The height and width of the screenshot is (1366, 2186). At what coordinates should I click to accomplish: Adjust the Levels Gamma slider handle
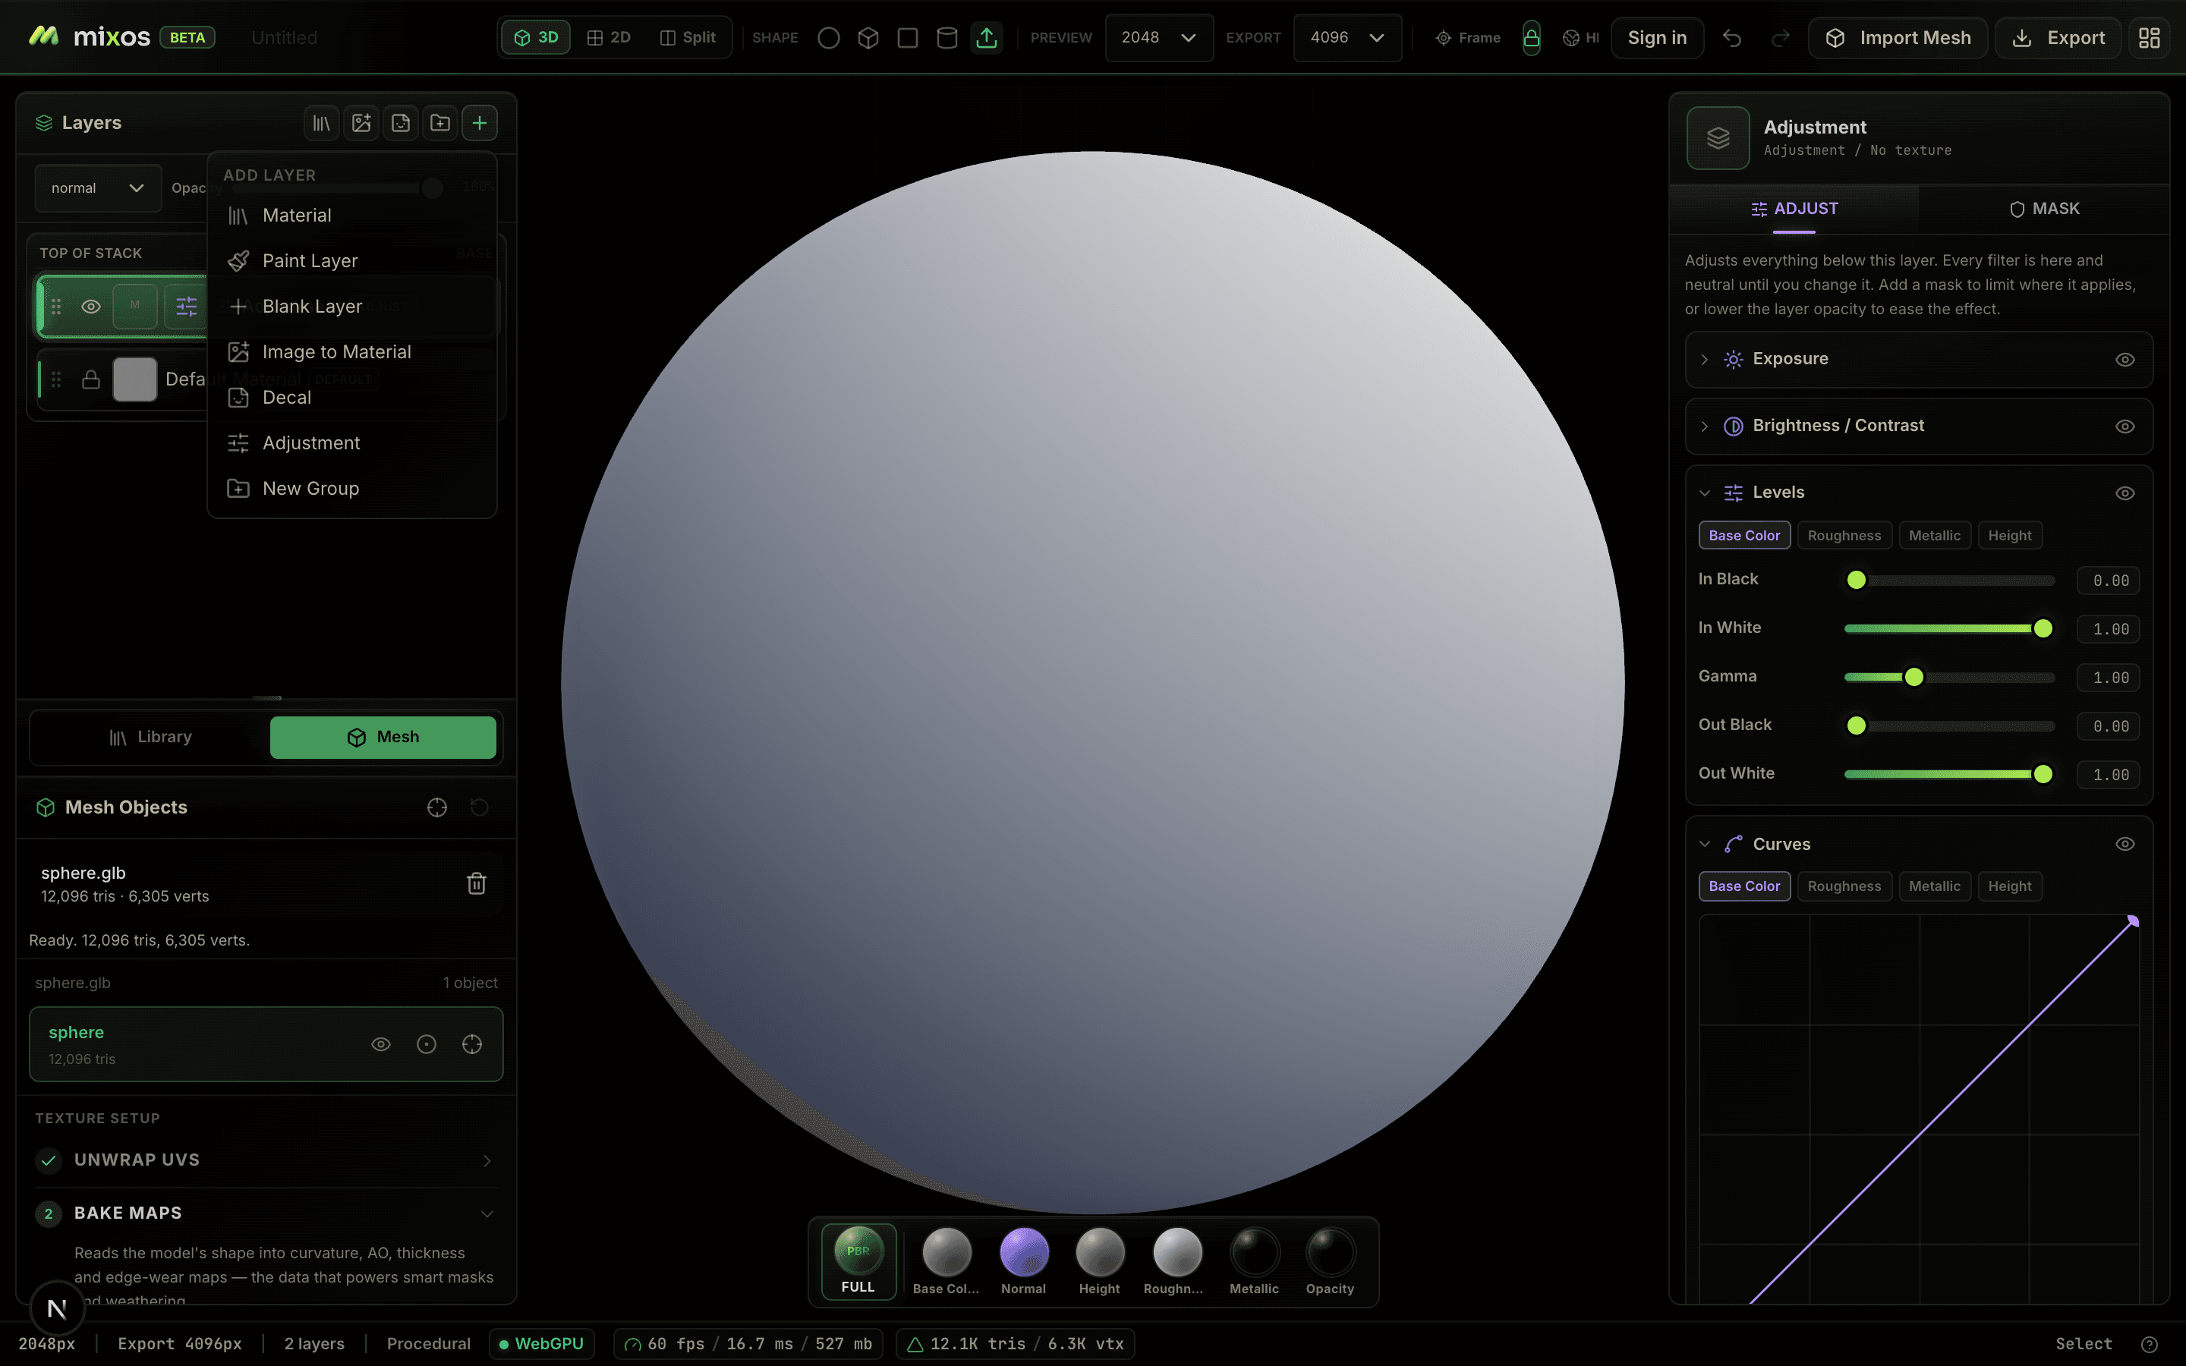click(1914, 678)
